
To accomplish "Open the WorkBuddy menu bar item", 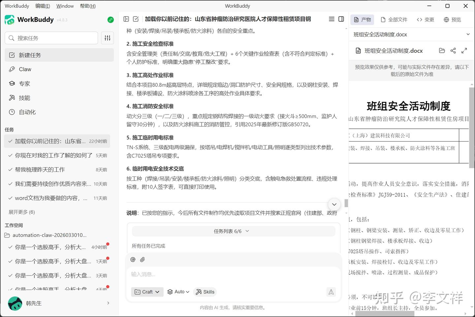I will (17, 6).
